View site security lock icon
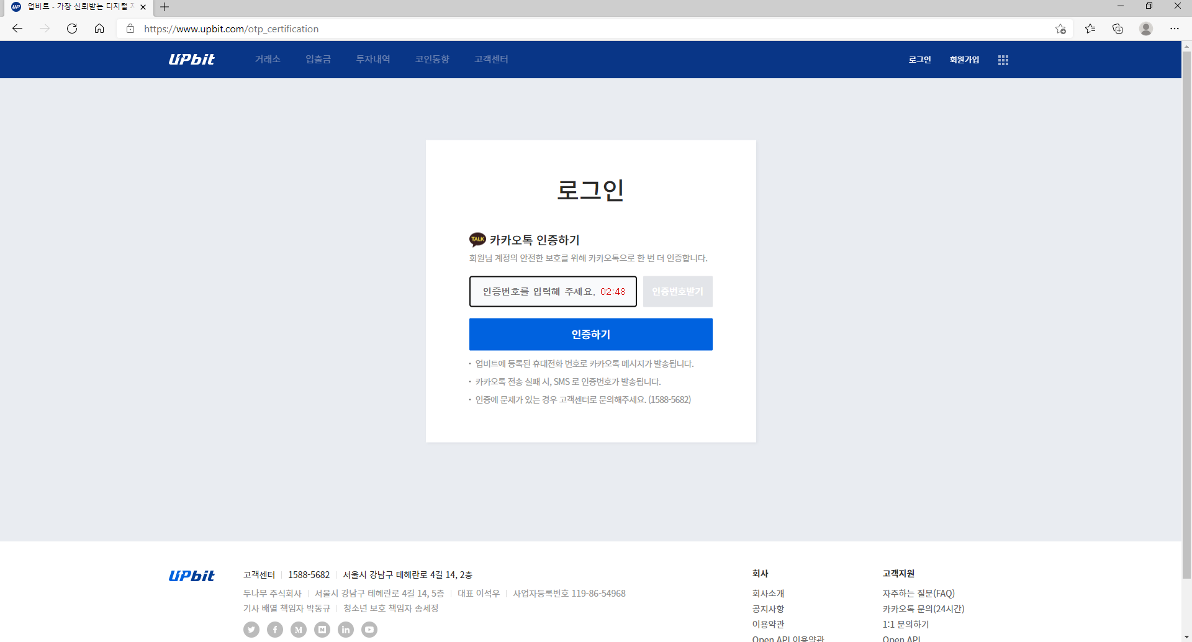1192x642 pixels. tap(130, 29)
